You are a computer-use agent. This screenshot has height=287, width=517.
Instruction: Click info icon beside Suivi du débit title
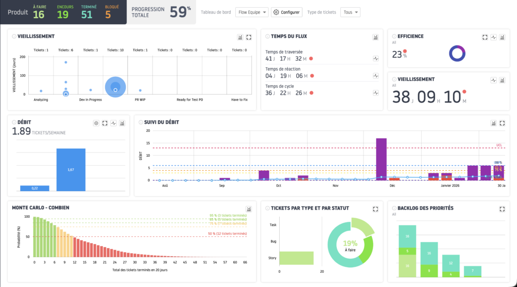pyautogui.click(x=140, y=123)
